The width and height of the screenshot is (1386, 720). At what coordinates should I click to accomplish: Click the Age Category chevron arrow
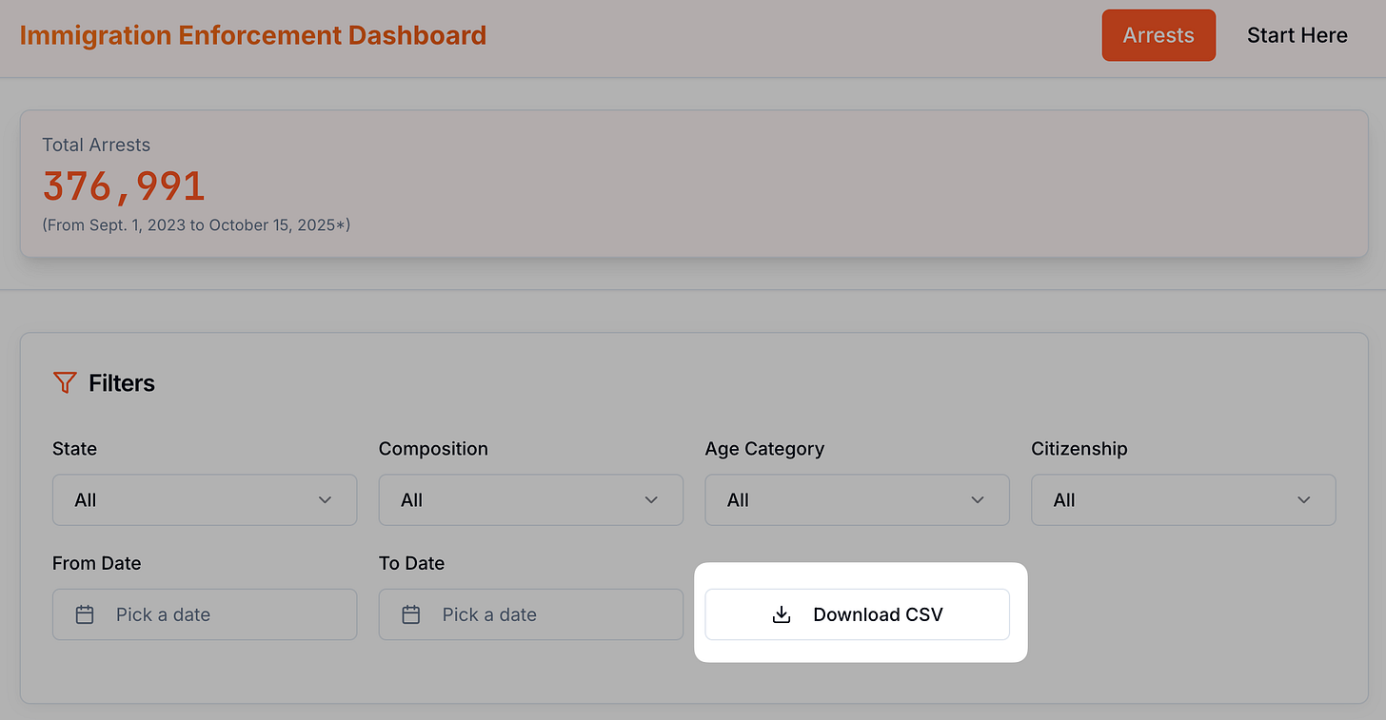click(x=978, y=500)
